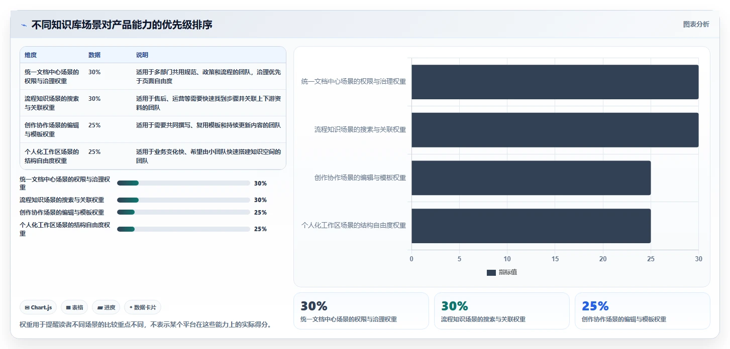Click the x-axis tick value 15

coord(555,259)
